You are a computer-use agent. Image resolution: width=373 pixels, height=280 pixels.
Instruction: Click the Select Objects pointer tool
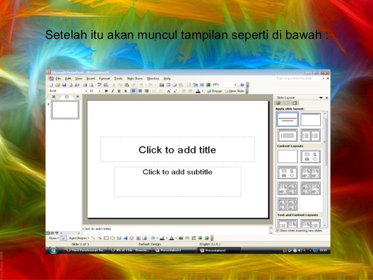point(64,238)
